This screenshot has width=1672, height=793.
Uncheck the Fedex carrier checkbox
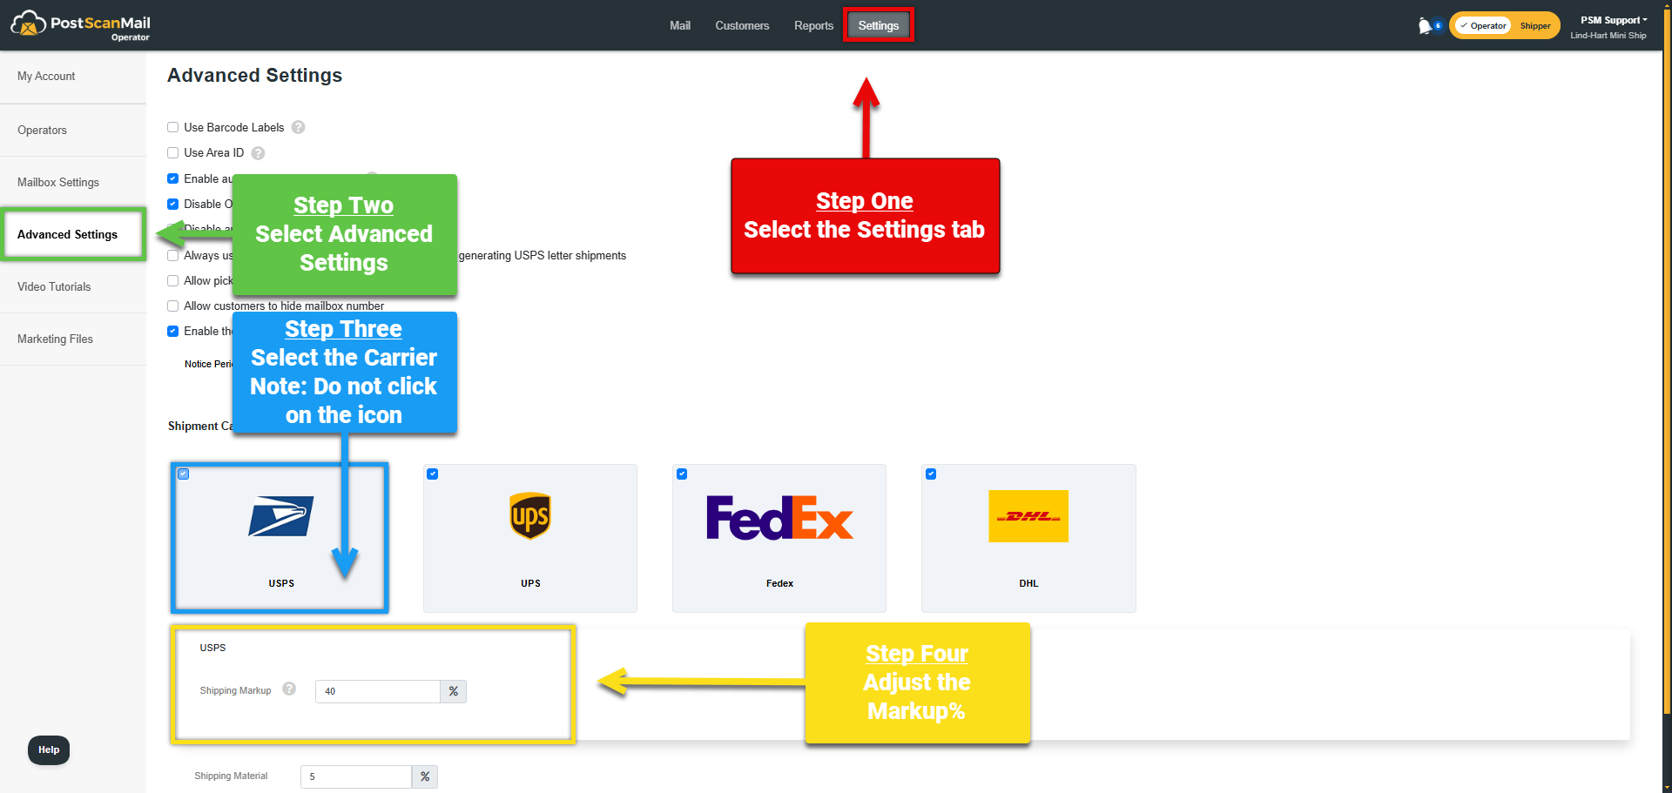click(682, 474)
